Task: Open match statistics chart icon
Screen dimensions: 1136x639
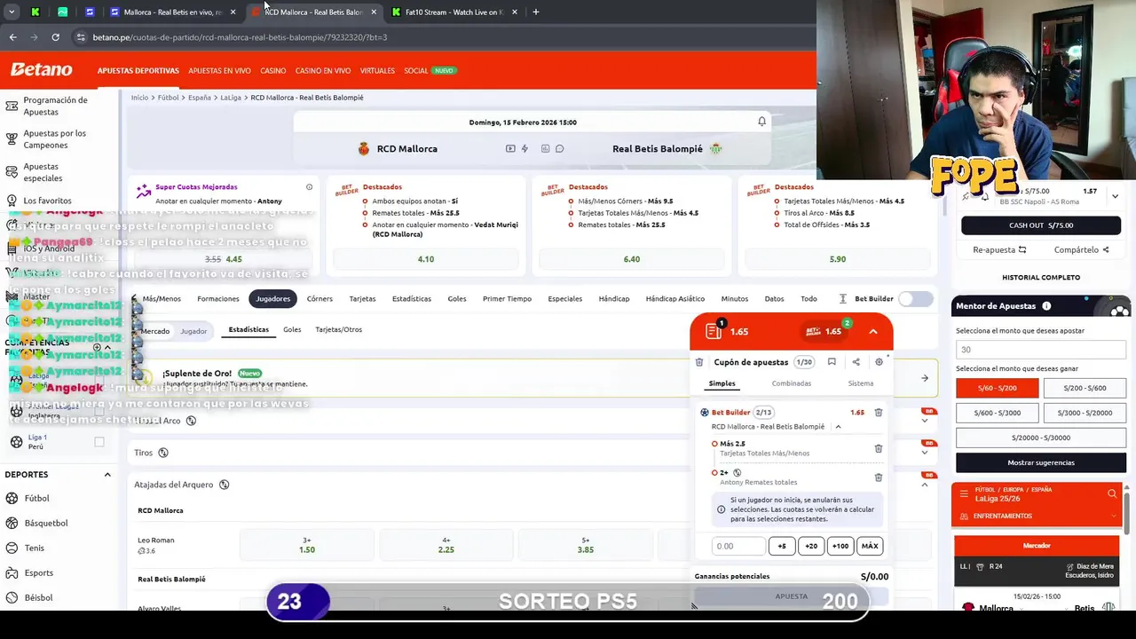Action: (x=545, y=149)
